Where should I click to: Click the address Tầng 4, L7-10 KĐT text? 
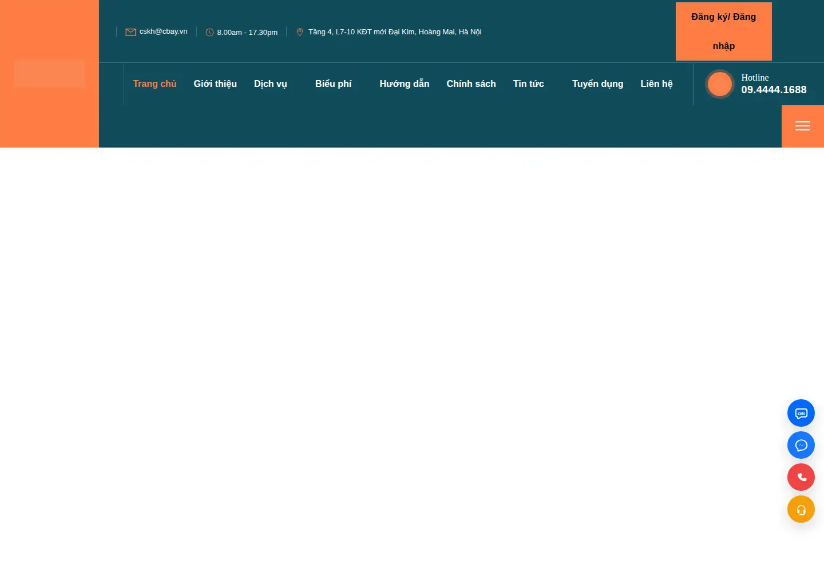(x=395, y=32)
